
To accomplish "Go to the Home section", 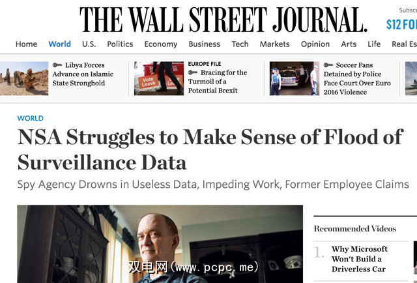I will (26, 44).
